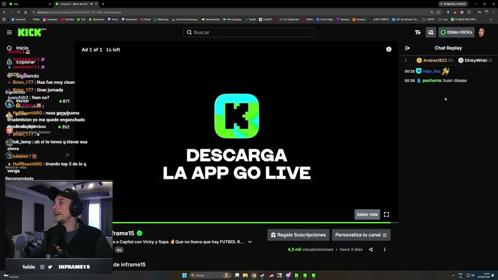The width and height of the screenshot is (498, 280).
Task: Focus the Kick Buscar search field
Action: click(x=249, y=32)
